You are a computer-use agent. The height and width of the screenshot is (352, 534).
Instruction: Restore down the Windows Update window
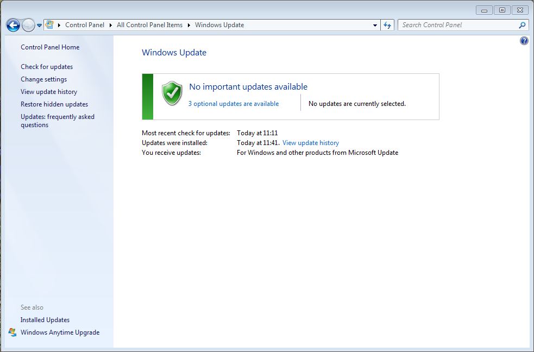(502, 10)
